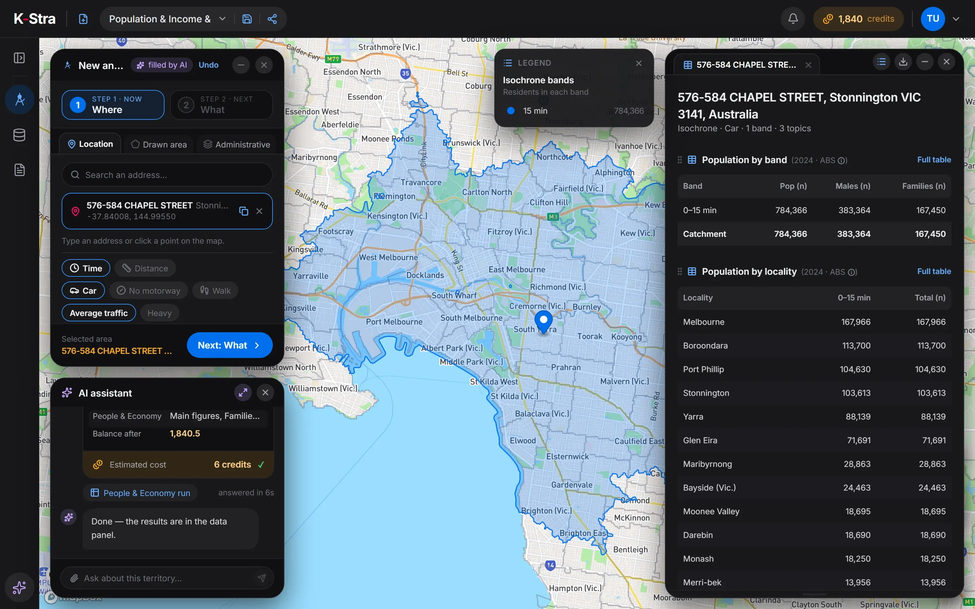Open the user account menu chevron

(956, 19)
